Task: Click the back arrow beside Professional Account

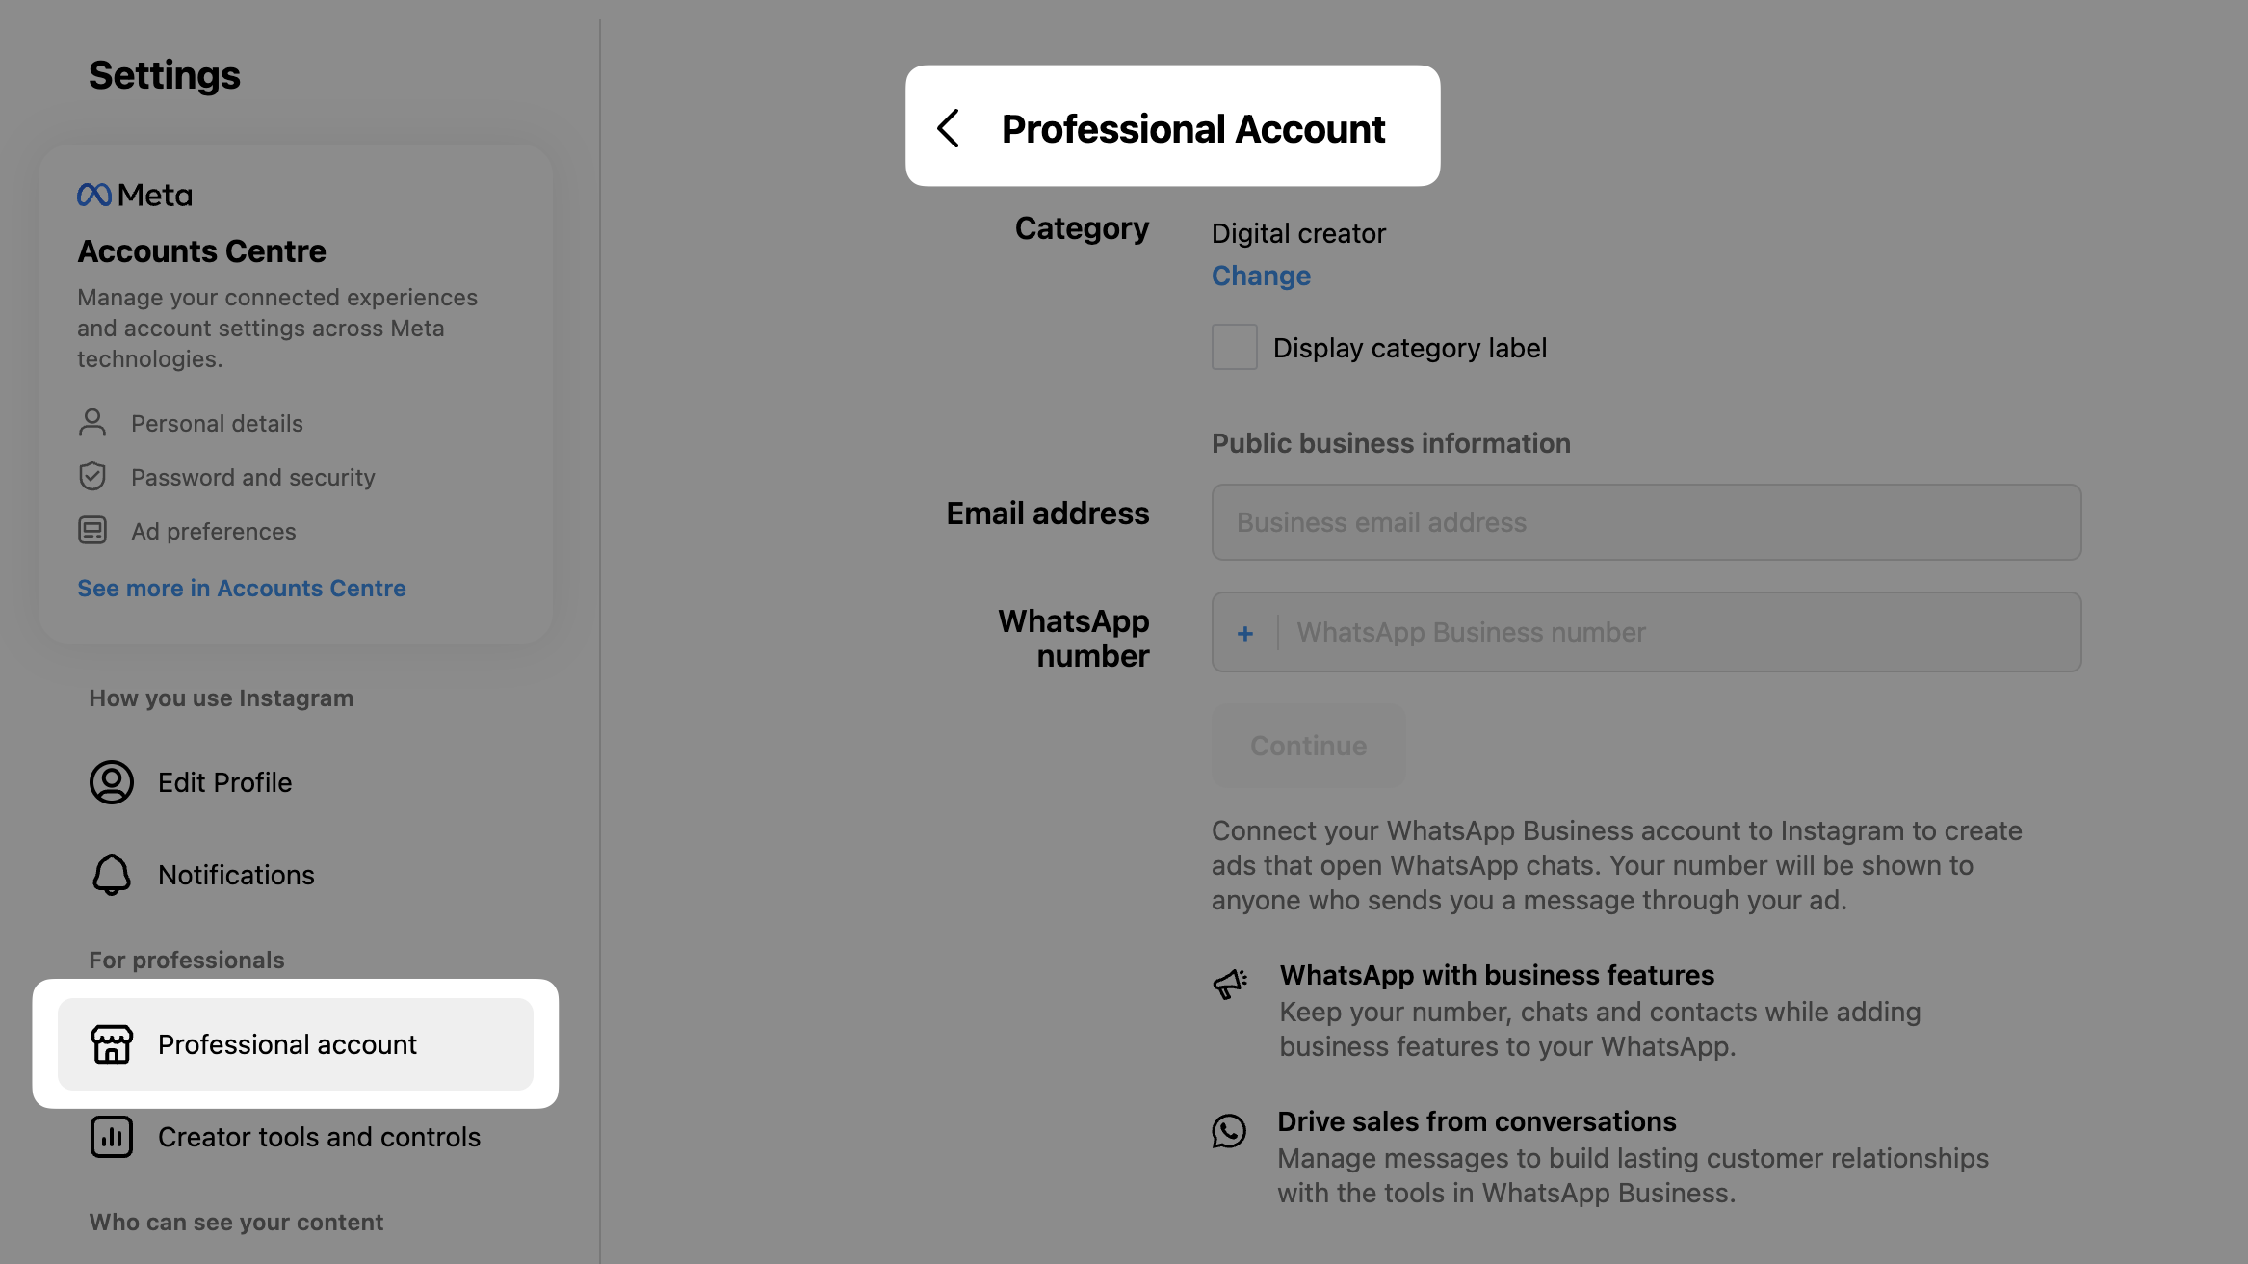Action: pyautogui.click(x=949, y=128)
